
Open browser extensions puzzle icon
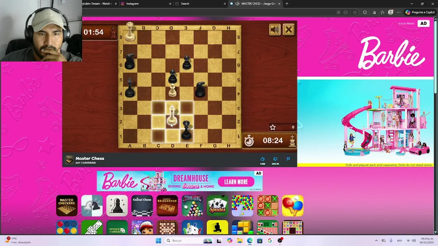point(365,12)
